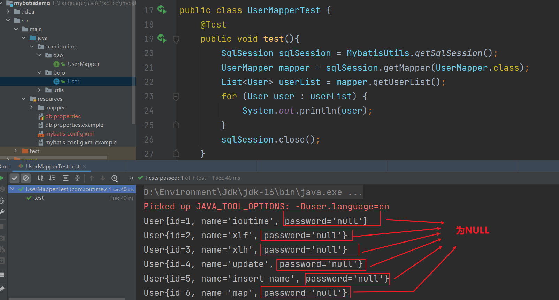
Task: Click output line User{id=6, name='map'
Action: (x=245, y=293)
